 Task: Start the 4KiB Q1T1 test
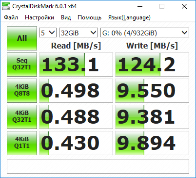click(x=22, y=143)
